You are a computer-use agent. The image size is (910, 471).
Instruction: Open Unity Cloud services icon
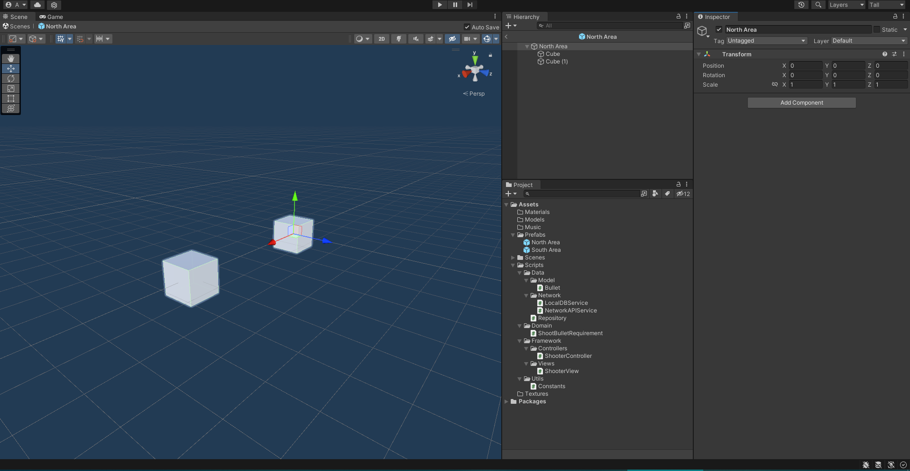point(37,5)
